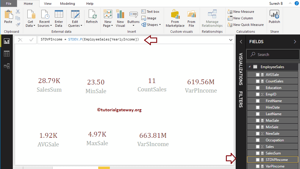The width and height of the screenshot is (300, 169).
Task: Open account Suresh B
Action: (276, 4)
